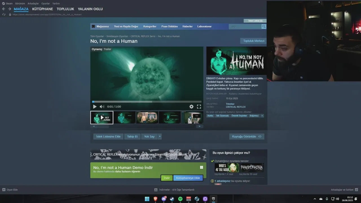Open Spotify from the taskbar

click(180, 199)
